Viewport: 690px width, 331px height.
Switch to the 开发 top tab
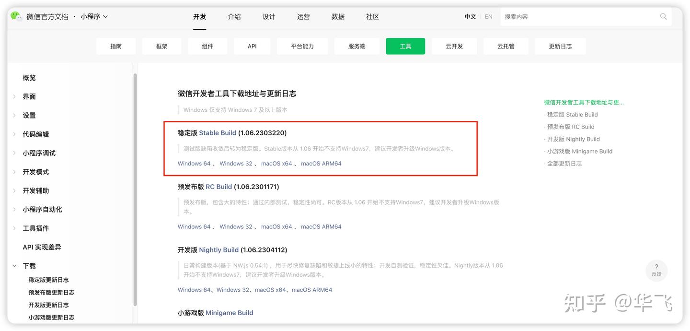click(x=200, y=16)
